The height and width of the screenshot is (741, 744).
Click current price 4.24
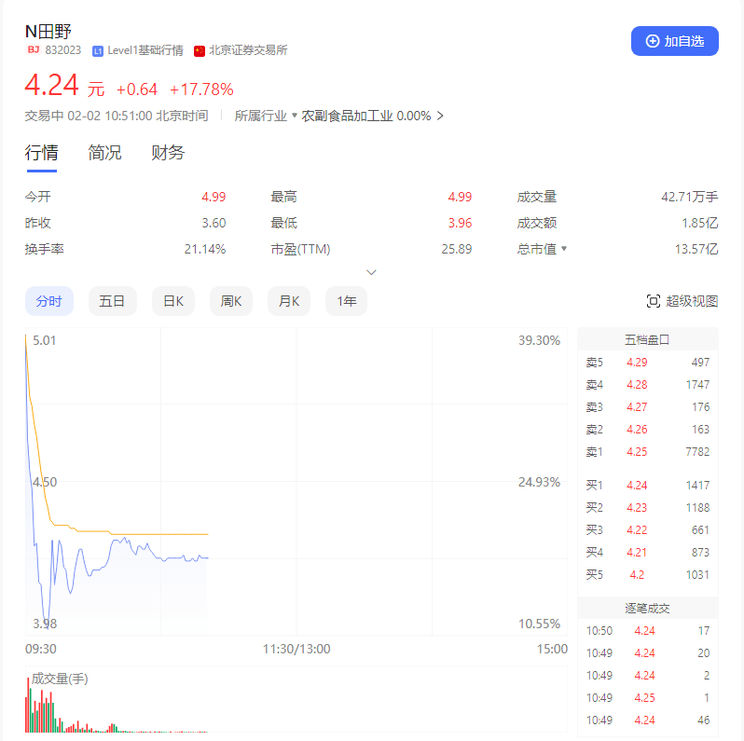click(51, 86)
